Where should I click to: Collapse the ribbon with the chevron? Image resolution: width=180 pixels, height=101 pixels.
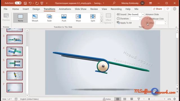pyautogui.click(x=176, y=27)
